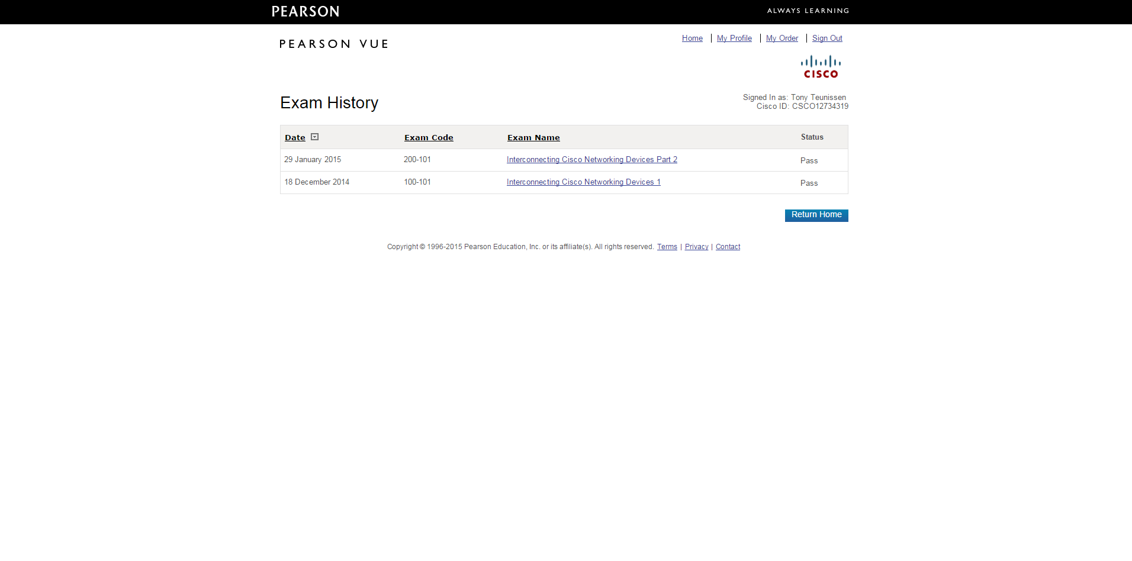
Task: Click the Pearson VUE logo
Action: point(334,44)
